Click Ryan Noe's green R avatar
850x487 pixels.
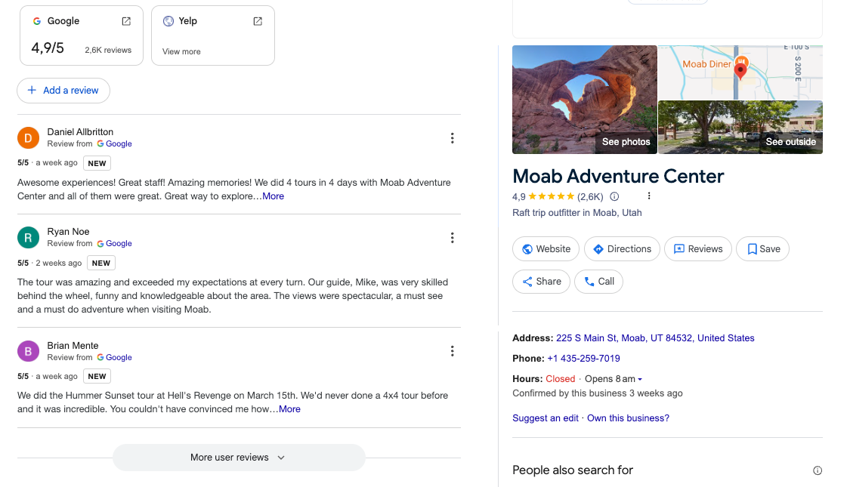tap(28, 237)
